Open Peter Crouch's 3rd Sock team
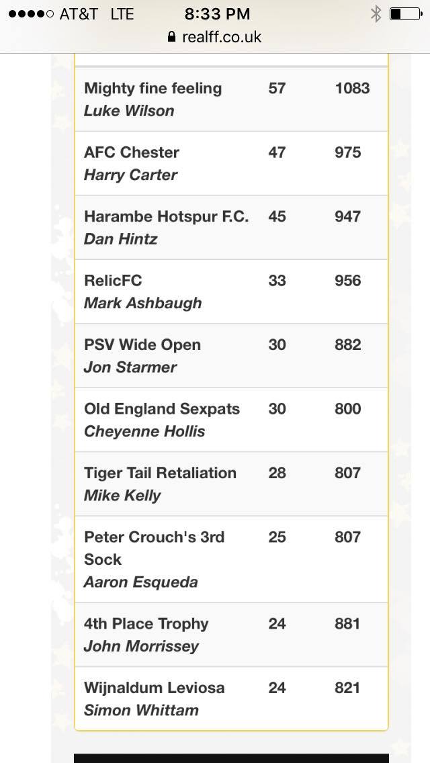 click(x=231, y=559)
